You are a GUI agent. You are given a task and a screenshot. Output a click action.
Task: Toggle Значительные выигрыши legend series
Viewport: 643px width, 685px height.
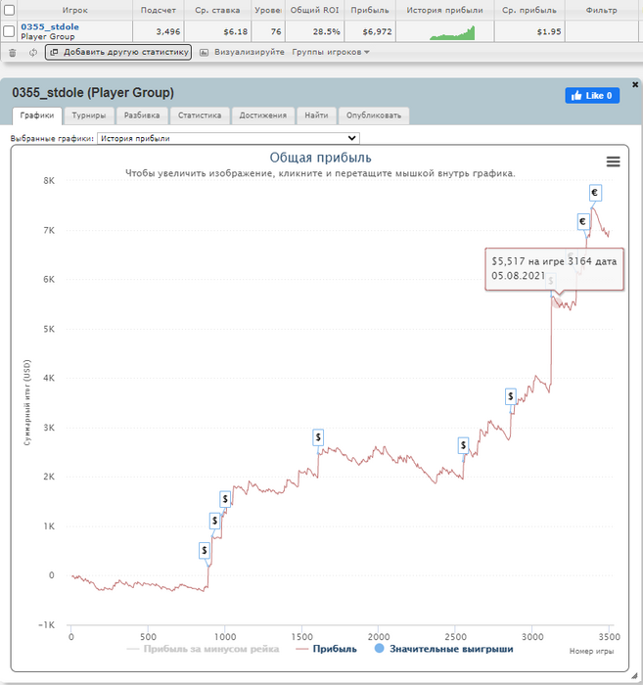pos(443,649)
